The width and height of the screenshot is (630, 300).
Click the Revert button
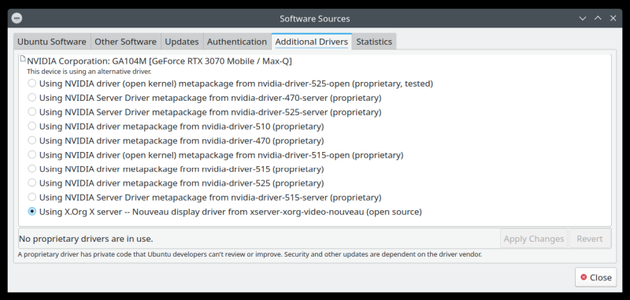[x=589, y=239]
